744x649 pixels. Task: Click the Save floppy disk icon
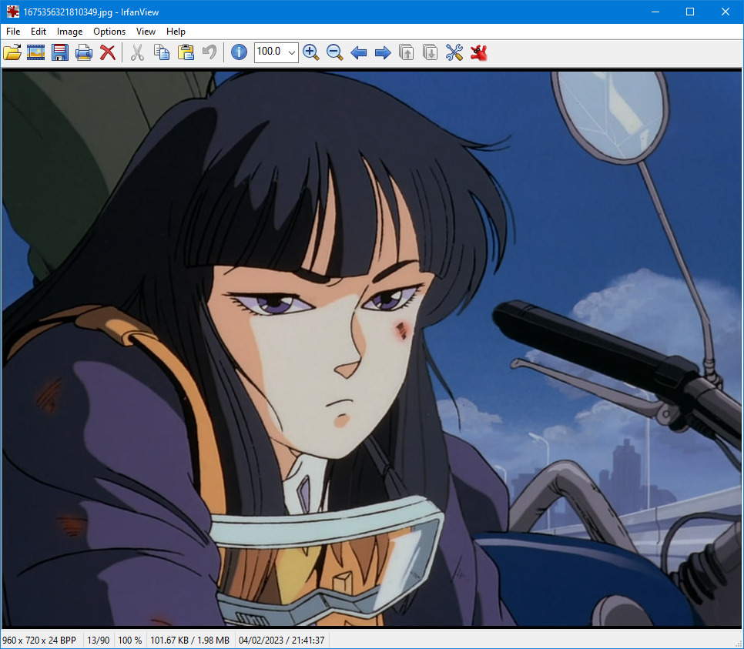(x=60, y=52)
